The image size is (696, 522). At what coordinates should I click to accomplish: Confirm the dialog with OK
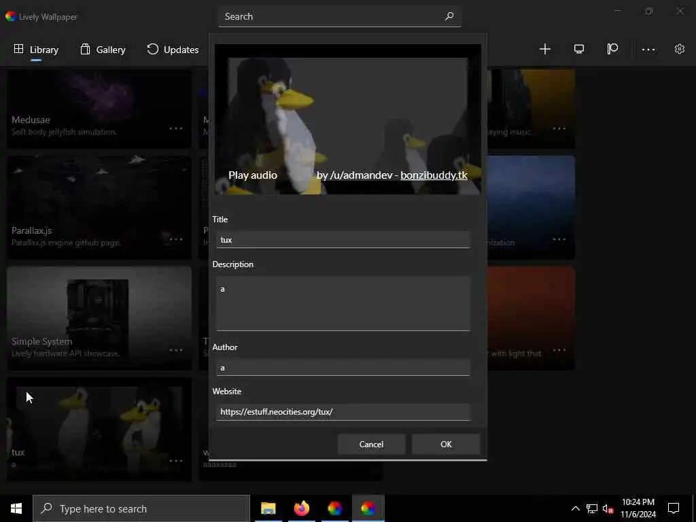(x=446, y=445)
